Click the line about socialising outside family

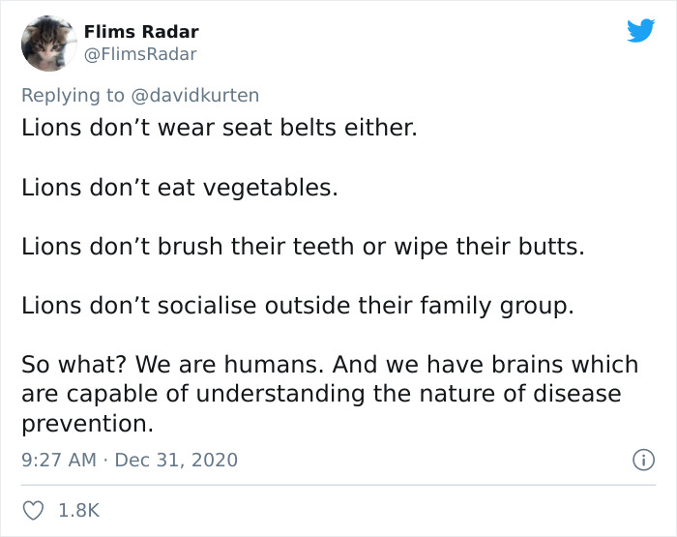(297, 306)
